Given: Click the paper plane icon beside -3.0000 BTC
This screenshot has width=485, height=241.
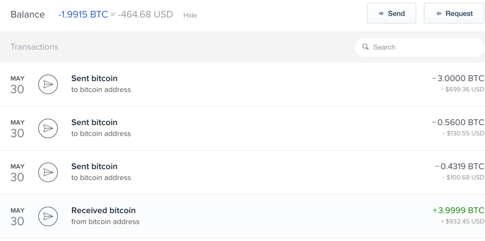Looking at the screenshot, I should click(x=48, y=84).
